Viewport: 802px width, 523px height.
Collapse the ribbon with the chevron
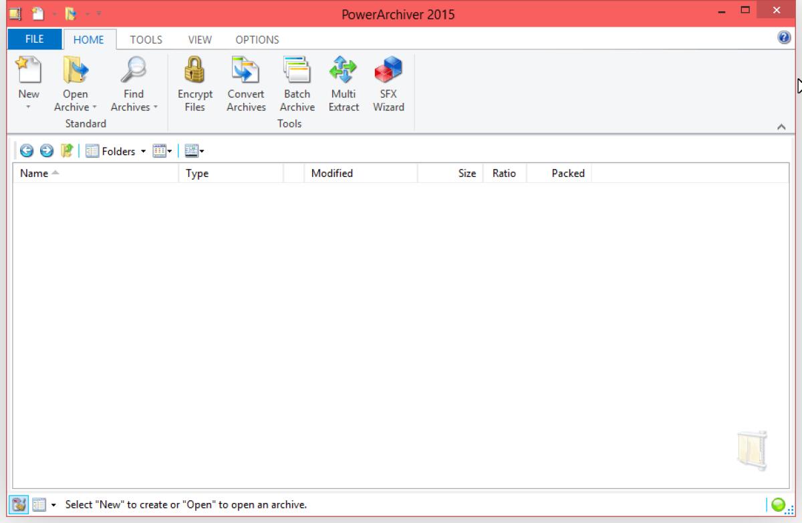click(x=781, y=126)
